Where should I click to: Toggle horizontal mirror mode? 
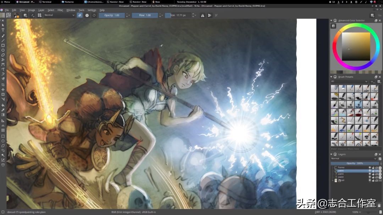point(202,15)
